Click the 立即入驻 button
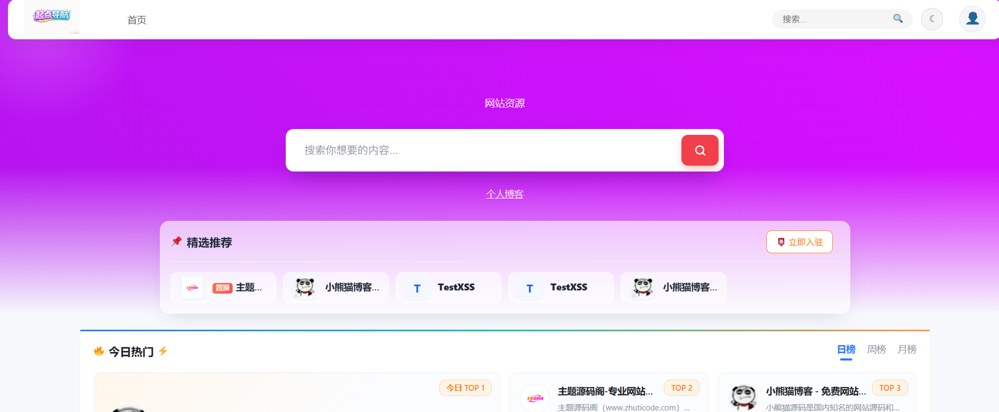999x412 pixels. (x=799, y=242)
